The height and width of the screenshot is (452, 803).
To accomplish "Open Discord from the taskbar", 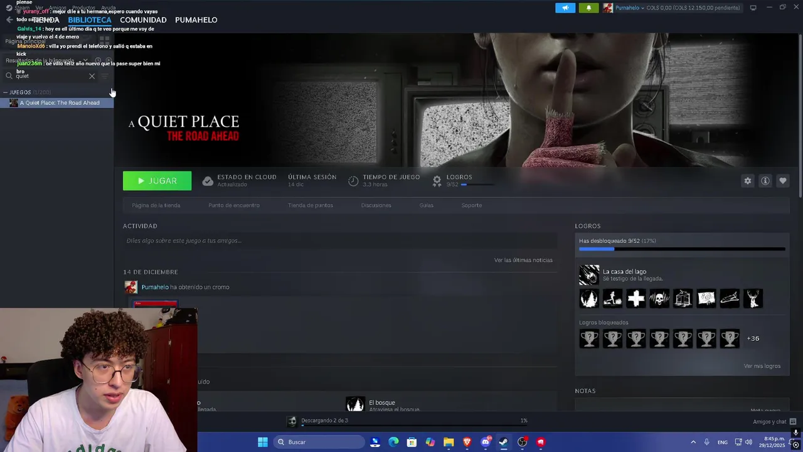I will (486, 442).
